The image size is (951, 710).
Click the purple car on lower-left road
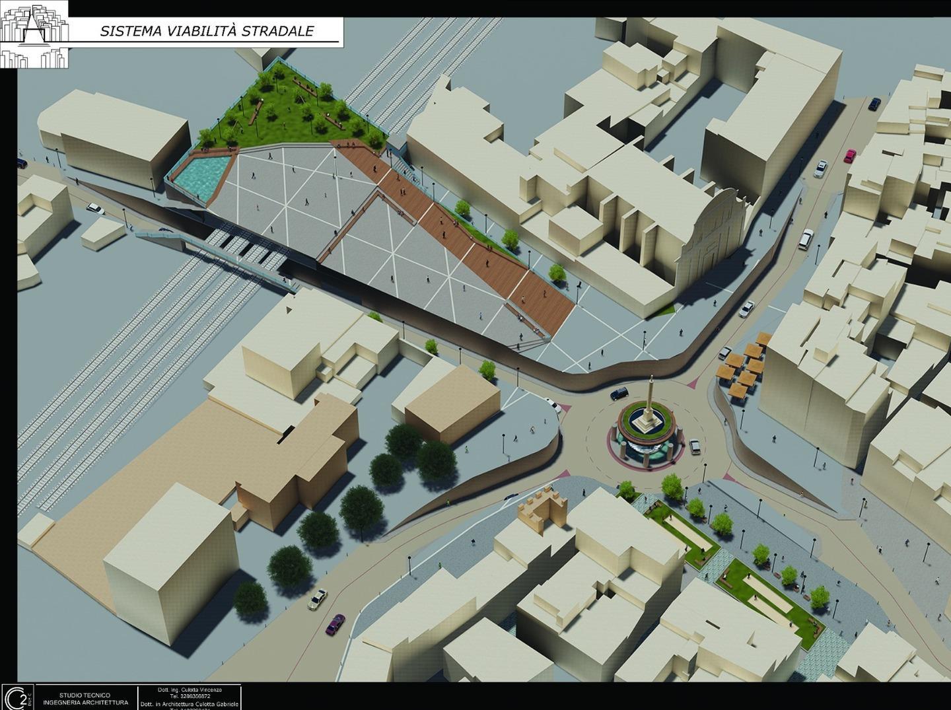(x=335, y=623)
